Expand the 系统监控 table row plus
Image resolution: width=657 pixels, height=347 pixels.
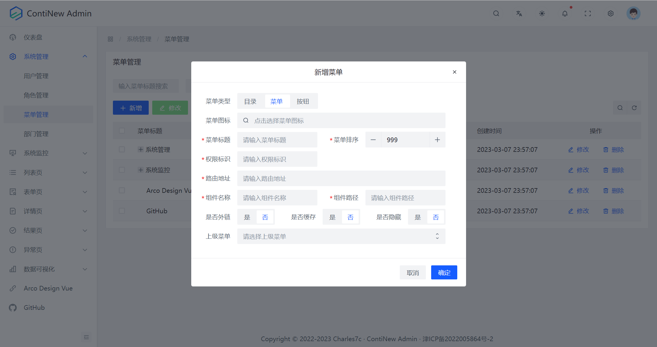[141, 170]
